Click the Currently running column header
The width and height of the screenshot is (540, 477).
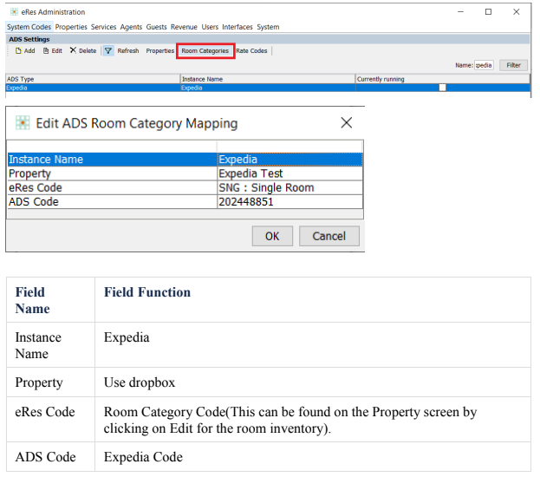tap(443, 79)
